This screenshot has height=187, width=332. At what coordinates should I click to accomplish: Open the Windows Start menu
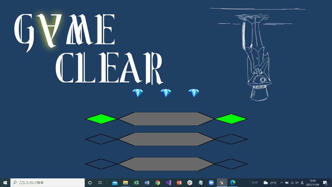tap(5, 183)
